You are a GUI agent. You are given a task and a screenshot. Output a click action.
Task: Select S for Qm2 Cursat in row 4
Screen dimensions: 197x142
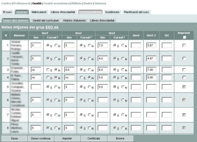81,77
